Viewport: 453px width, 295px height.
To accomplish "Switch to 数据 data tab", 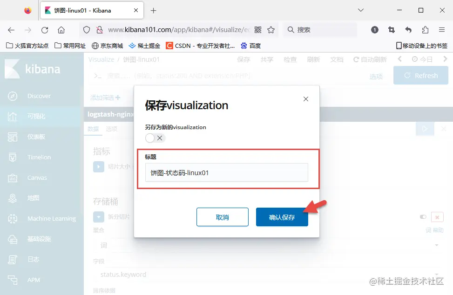I will point(93,129).
